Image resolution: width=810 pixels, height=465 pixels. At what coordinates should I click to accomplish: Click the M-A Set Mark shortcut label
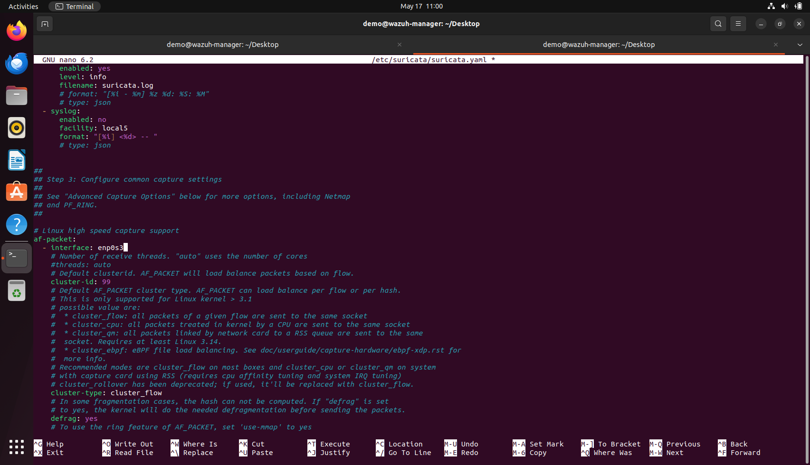tap(538, 444)
